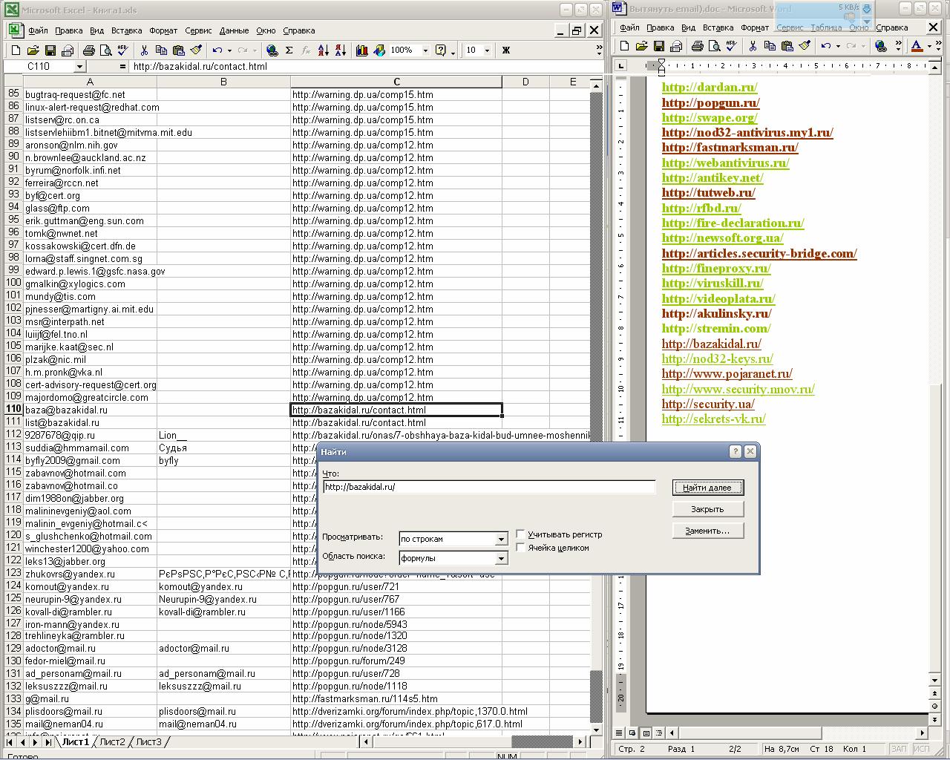Click the 'Что:' search text field
This screenshot has width=950, height=760.
pos(489,487)
